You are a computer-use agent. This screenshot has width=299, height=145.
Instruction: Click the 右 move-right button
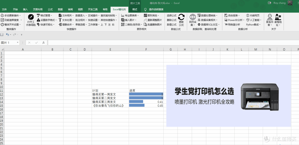point(113,24)
